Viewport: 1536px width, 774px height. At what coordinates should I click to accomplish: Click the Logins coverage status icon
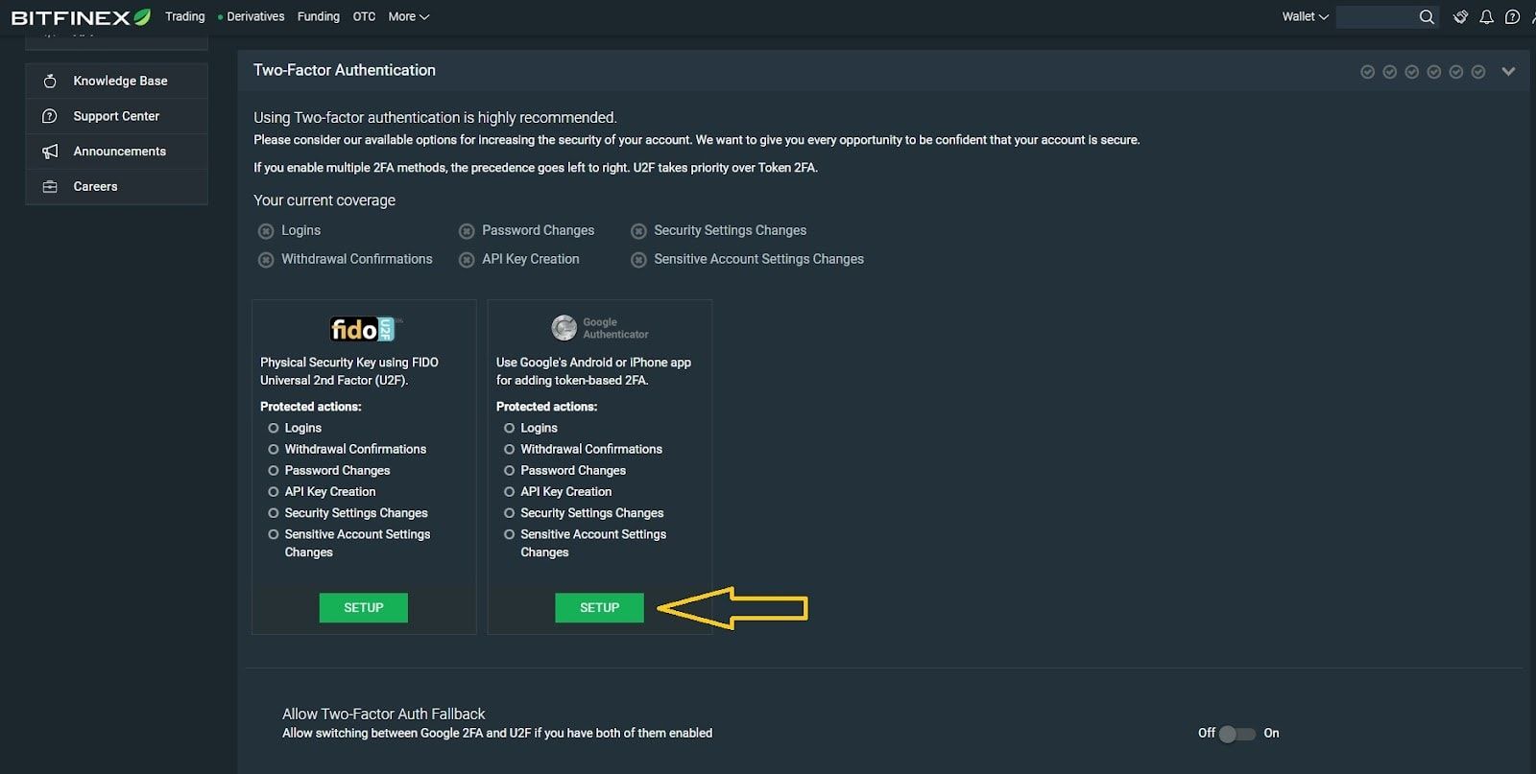coord(266,231)
